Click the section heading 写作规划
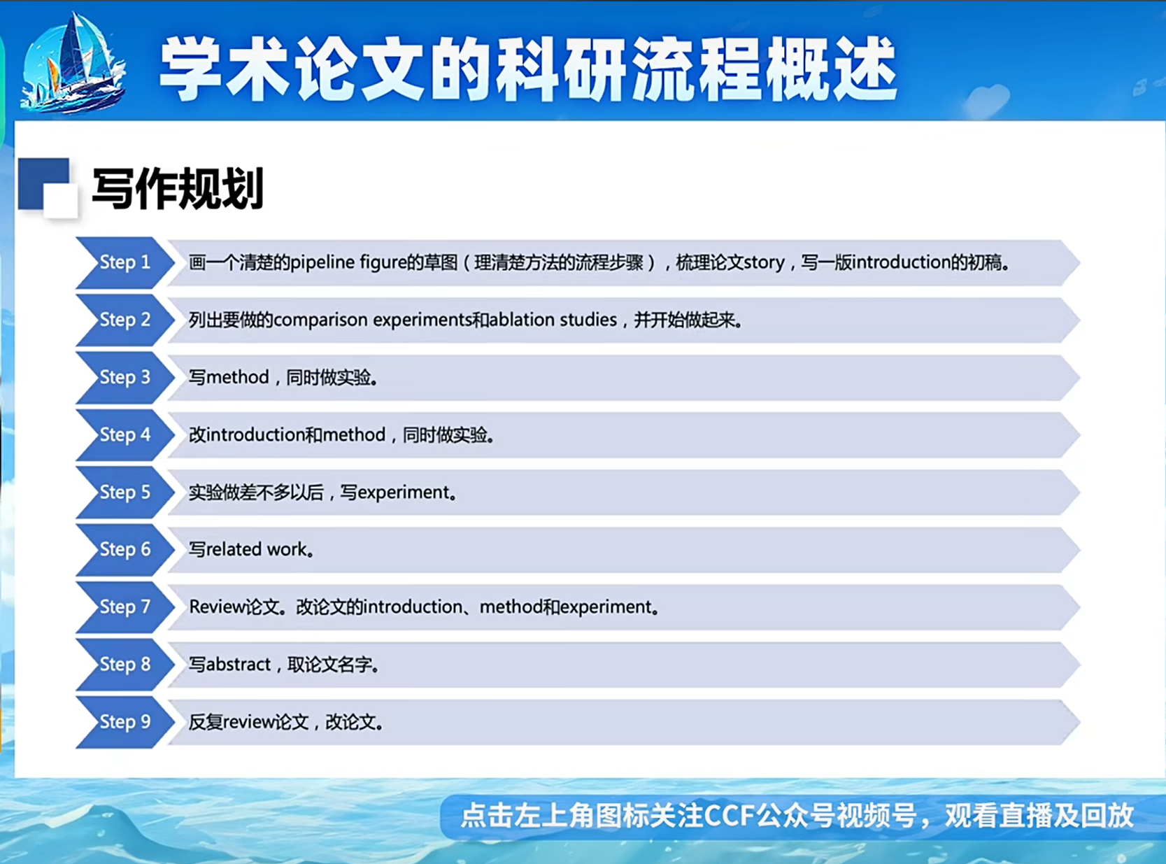 click(178, 188)
